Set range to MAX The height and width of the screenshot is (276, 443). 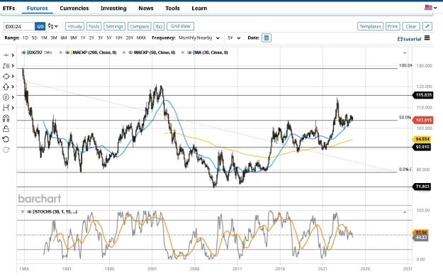[141, 38]
